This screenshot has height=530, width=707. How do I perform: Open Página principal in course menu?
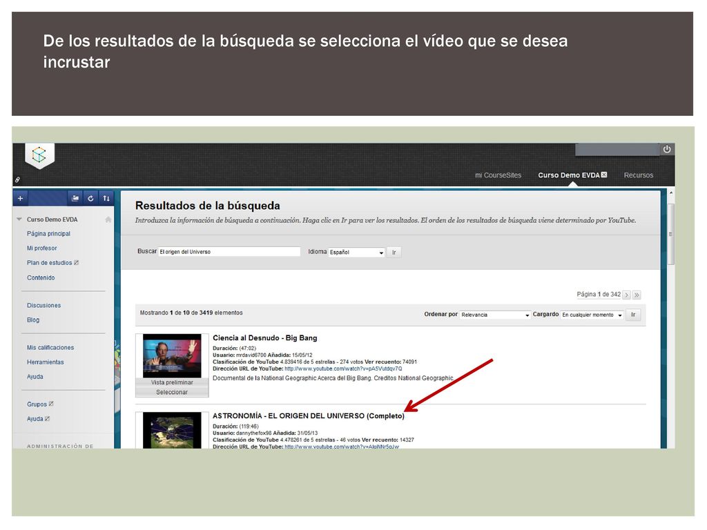[48, 233]
